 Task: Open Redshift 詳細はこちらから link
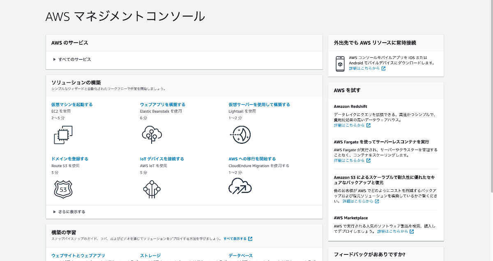point(350,125)
